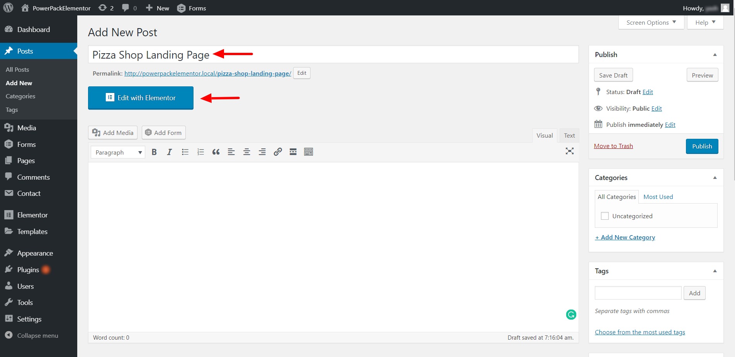Select the All Categories tab

tap(617, 197)
